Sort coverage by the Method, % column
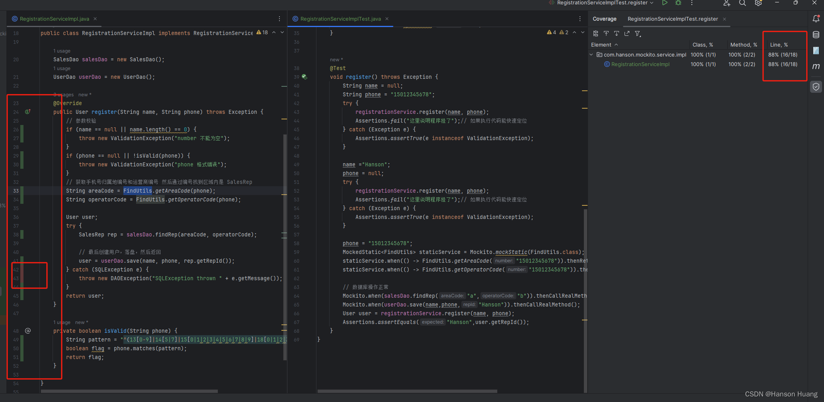Screen dimensions: 824x402 744,45
